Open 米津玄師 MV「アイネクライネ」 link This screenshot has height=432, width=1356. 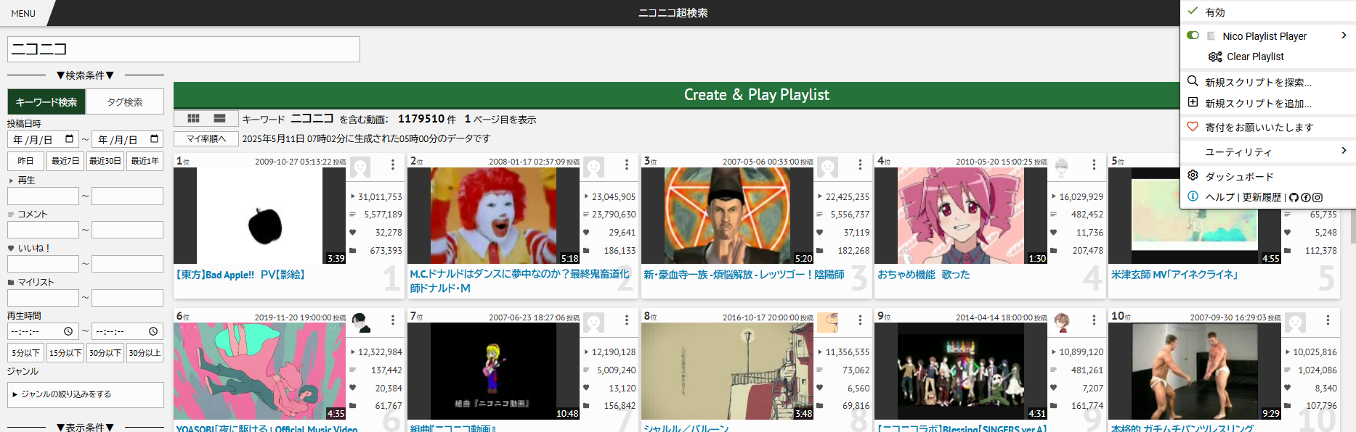(1174, 275)
